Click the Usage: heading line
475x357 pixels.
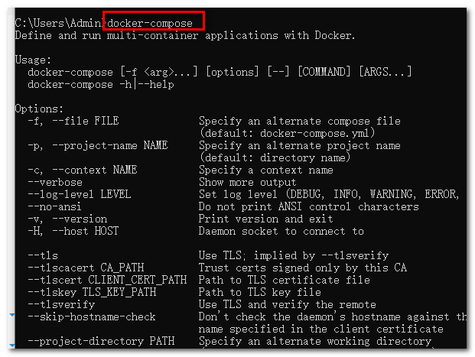(33, 60)
